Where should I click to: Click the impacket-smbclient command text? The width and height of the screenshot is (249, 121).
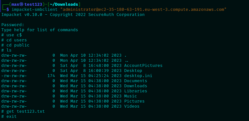click(x=35, y=10)
